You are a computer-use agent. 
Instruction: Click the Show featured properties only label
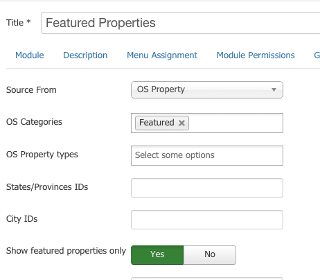(66, 251)
